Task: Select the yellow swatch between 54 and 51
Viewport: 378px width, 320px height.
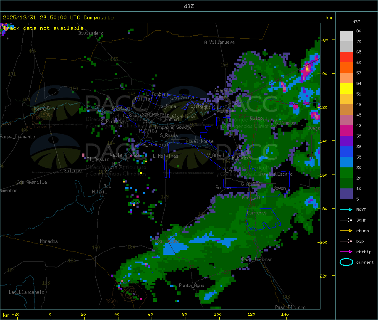Action: 346,89
